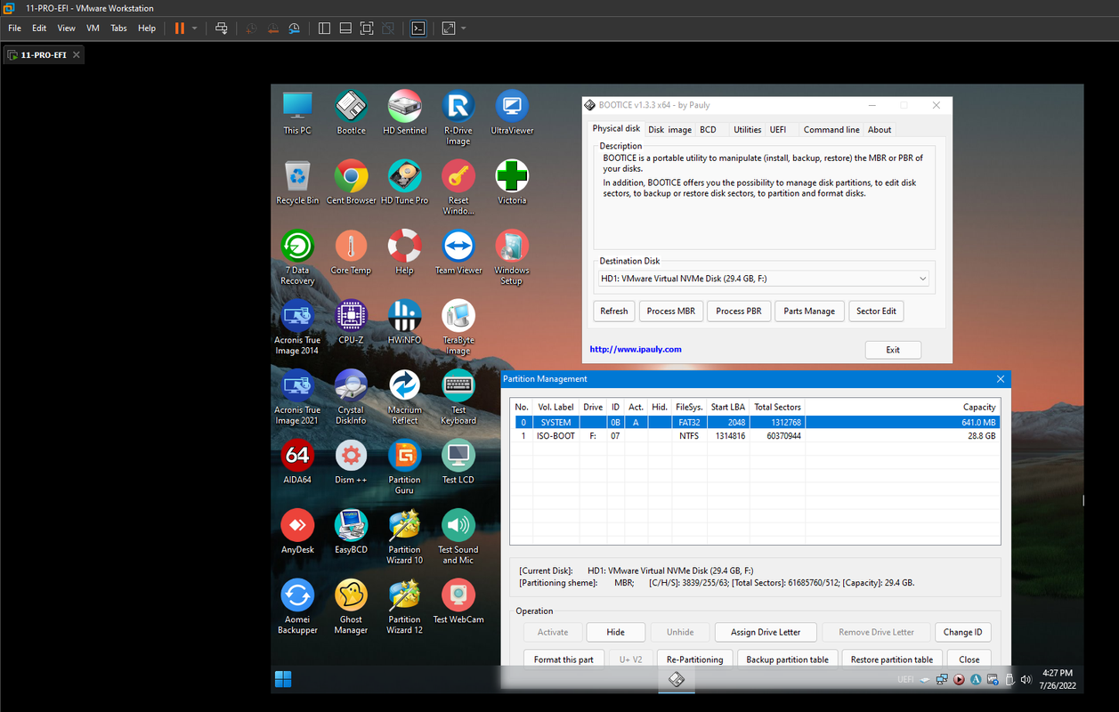Open Crystal DiskInfo shortcut
The height and width of the screenshot is (712, 1119).
[x=351, y=397]
